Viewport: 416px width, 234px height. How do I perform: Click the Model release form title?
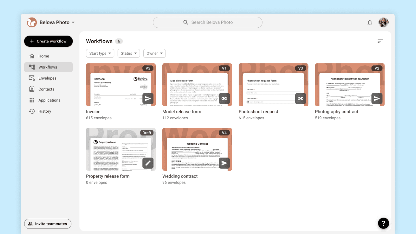coord(182,112)
